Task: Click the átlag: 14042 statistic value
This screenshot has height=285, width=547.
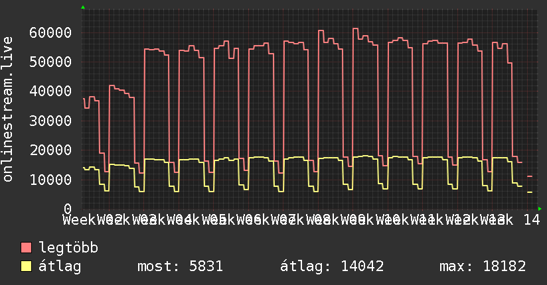Action: coord(332,266)
